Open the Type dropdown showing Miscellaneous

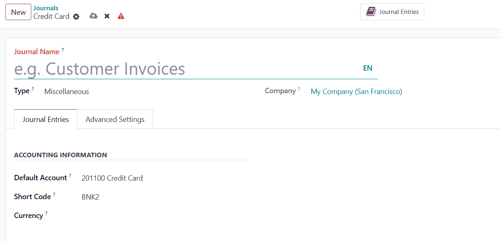tap(123, 92)
